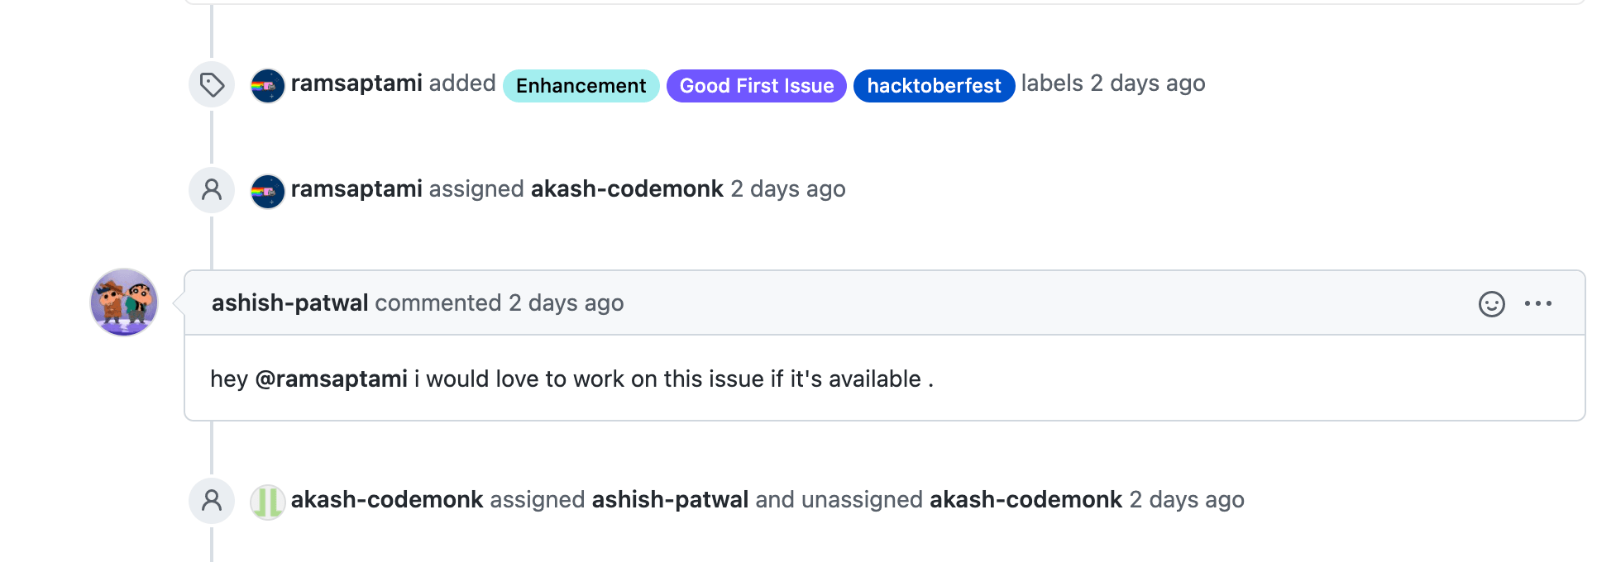Select the Enhancement label
The width and height of the screenshot is (1616, 562).
[x=581, y=86]
